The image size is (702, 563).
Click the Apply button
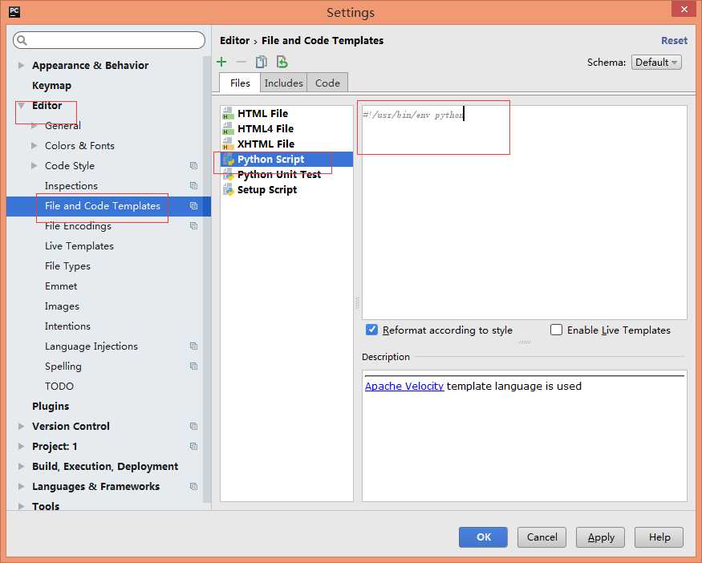pos(601,537)
